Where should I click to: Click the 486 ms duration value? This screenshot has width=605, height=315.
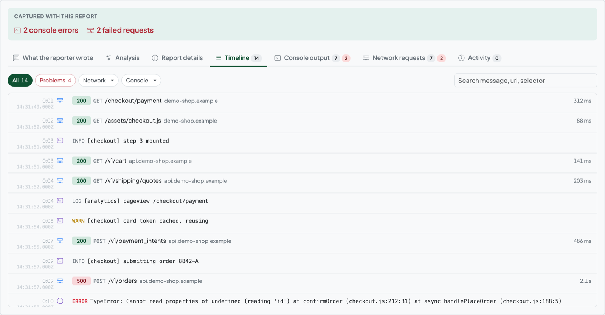[582, 241]
